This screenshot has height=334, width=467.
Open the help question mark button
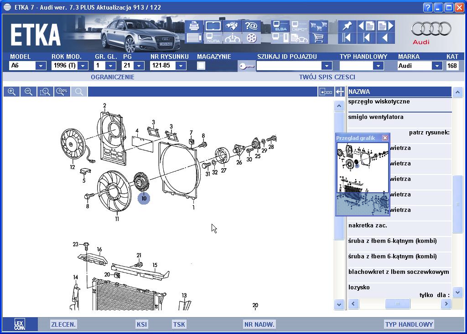coord(428,7)
